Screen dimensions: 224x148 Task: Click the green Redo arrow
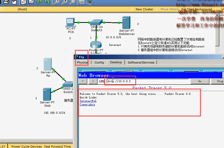click(x=47, y=2)
